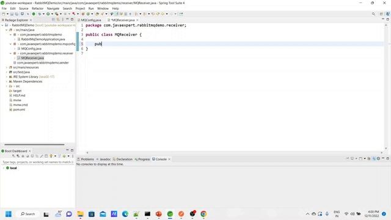Open the Source menu
This screenshot has height=220, width=391.
coord(24,9)
